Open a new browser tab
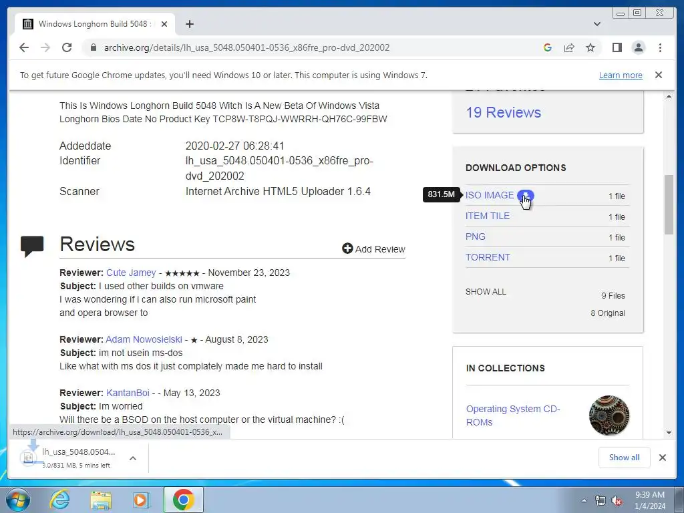The image size is (684, 513). (189, 24)
